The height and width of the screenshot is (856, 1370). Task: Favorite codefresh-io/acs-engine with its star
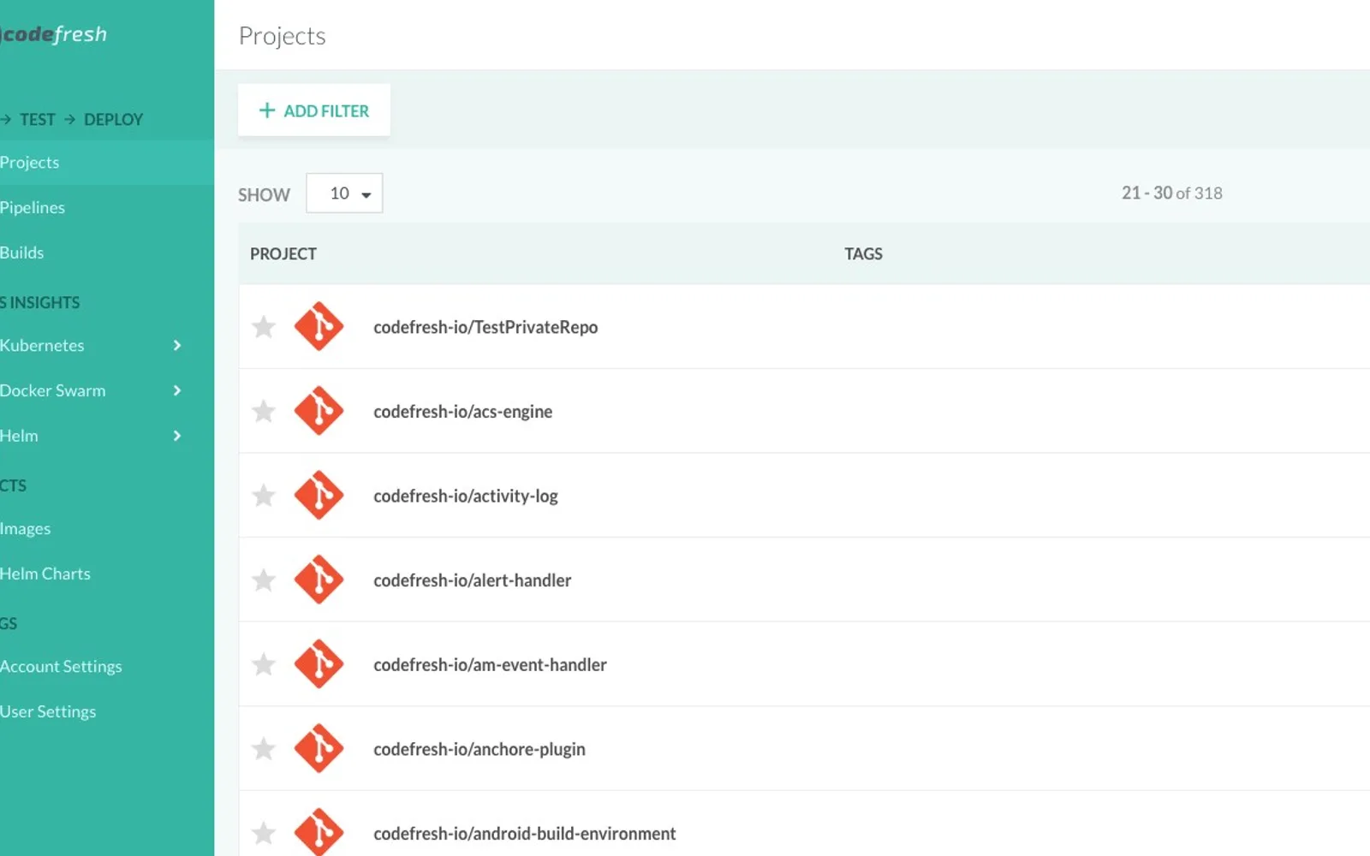coord(264,411)
